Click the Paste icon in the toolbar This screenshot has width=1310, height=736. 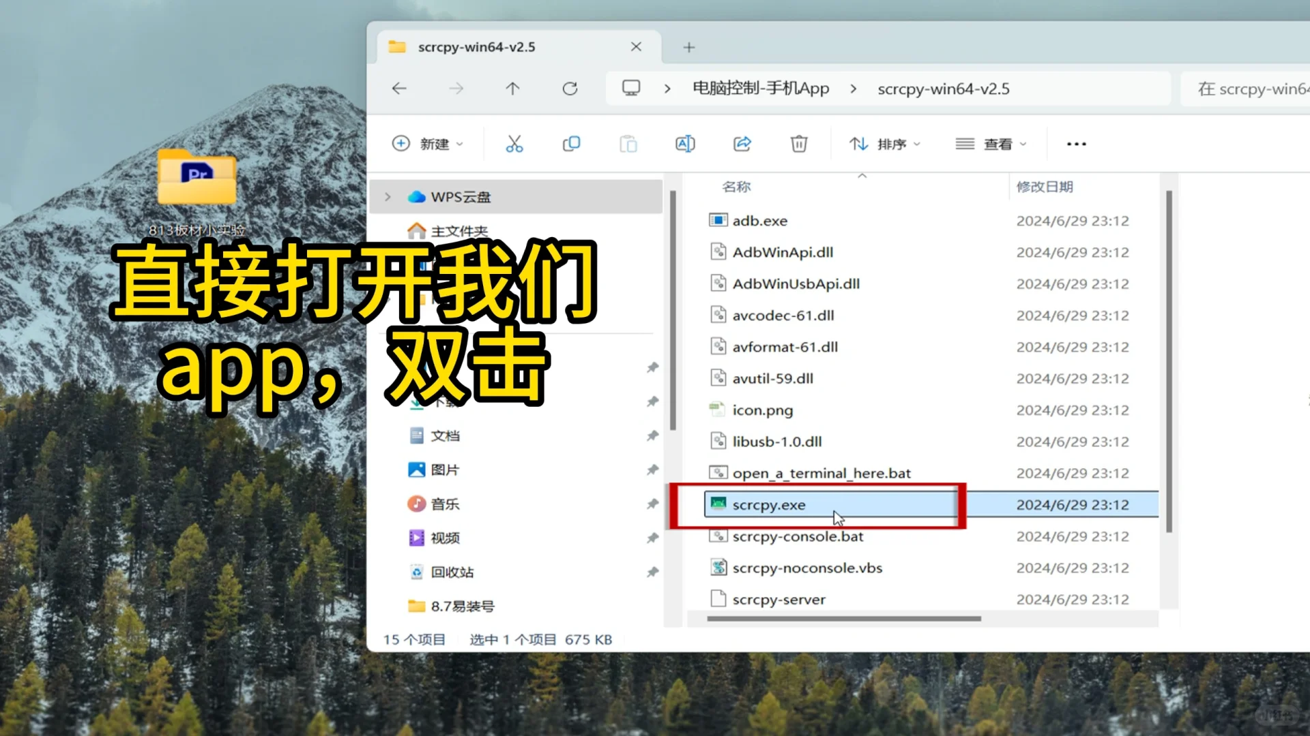[x=628, y=144]
